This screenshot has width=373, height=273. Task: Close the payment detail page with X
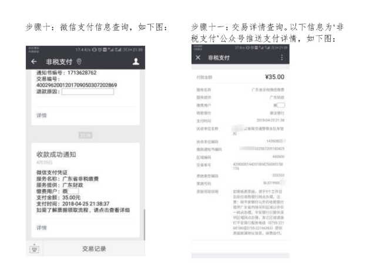198,58
